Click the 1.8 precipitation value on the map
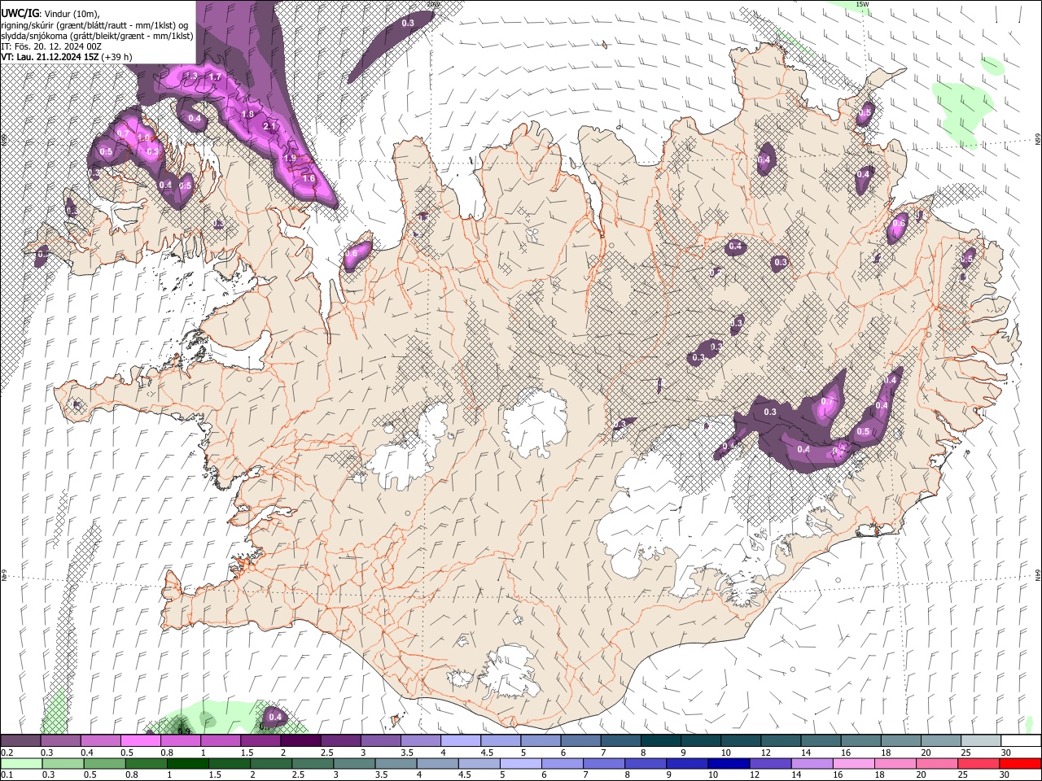Screen dimensions: 1042x781 click(x=248, y=115)
